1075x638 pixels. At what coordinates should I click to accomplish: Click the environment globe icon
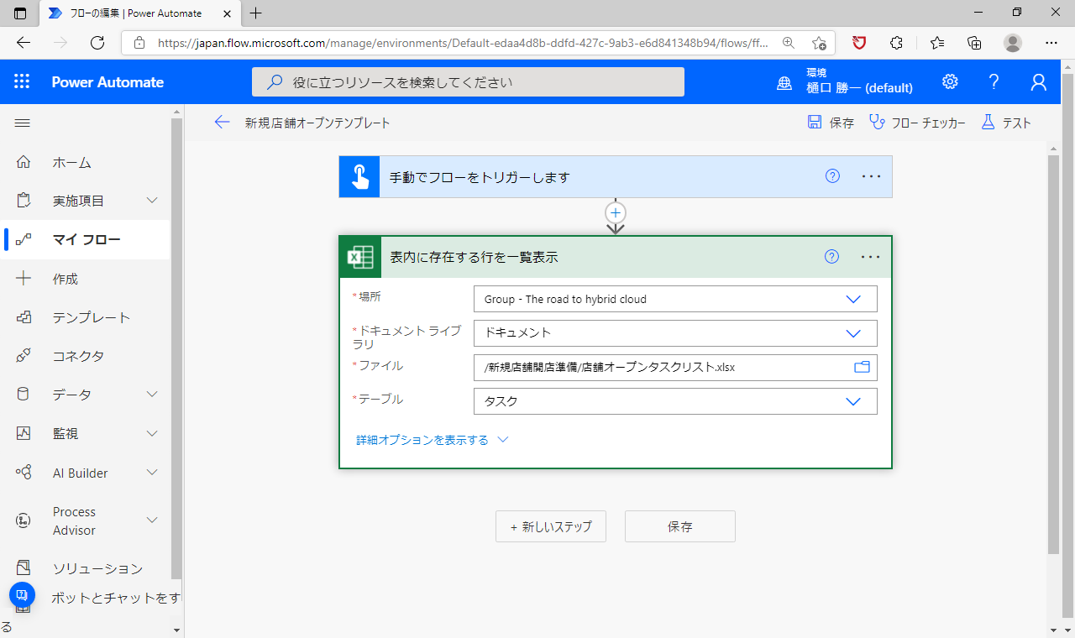click(x=784, y=82)
